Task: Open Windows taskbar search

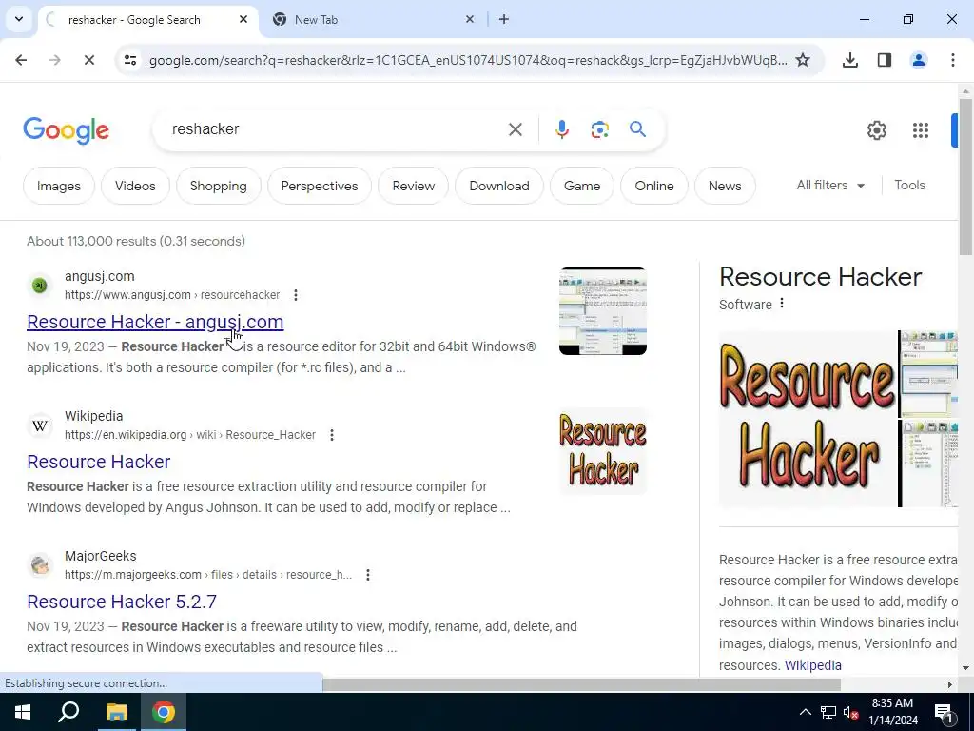Action: pyautogui.click(x=68, y=712)
